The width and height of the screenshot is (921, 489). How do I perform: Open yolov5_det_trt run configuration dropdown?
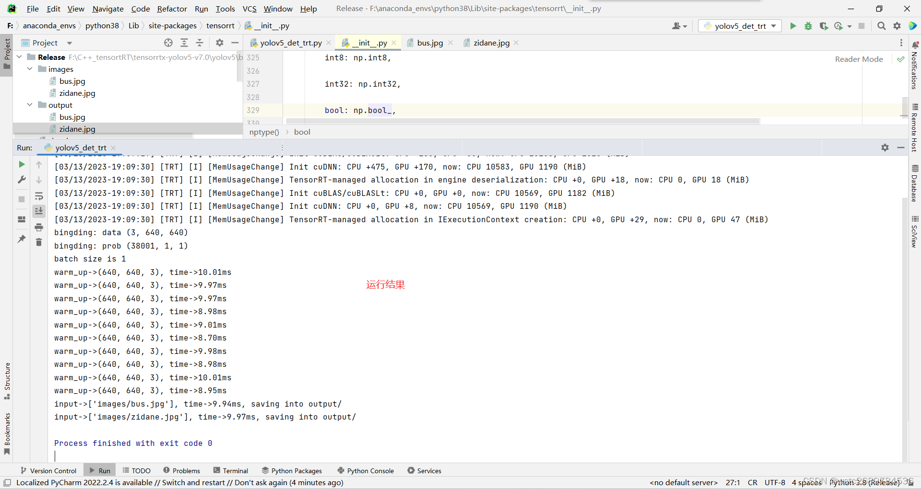tap(740, 26)
